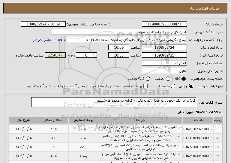Click the حلوا شکری product name cell
The width and height of the screenshot is (231, 163).
click(x=140, y=156)
